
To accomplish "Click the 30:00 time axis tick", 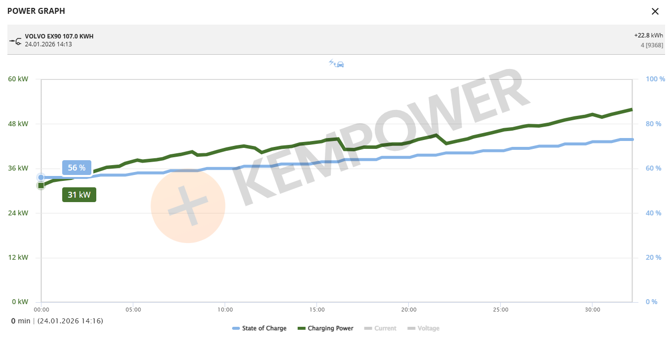I will [592, 310].
